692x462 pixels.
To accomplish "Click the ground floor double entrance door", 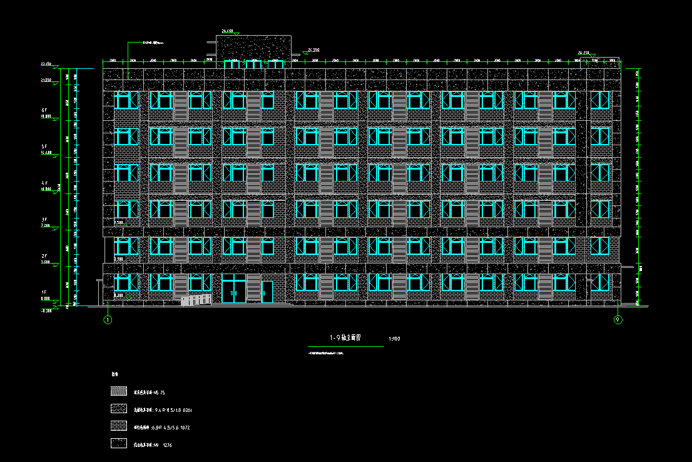I will [x=235, y=289].
